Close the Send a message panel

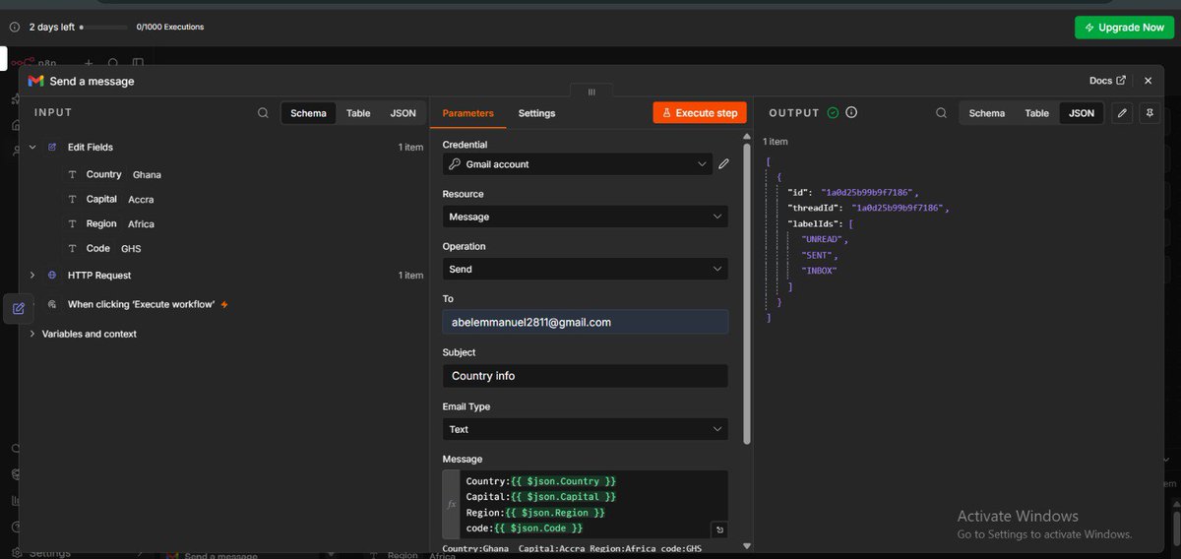(x=1148, y=81)
